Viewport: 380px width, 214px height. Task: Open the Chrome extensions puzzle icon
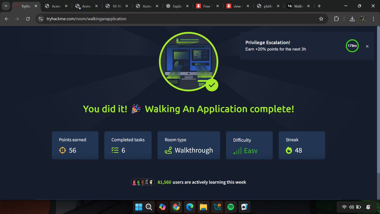point(336,19)
